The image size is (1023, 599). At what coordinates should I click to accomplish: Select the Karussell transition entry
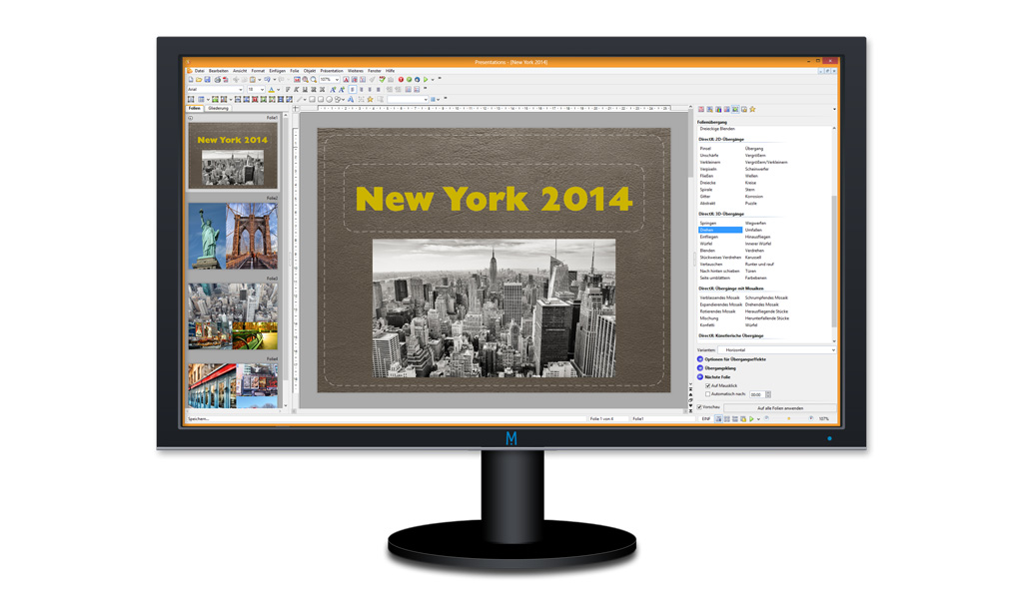tap(753, 258)
